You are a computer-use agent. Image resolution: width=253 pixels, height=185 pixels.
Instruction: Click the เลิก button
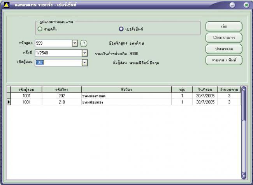[224, 26]
